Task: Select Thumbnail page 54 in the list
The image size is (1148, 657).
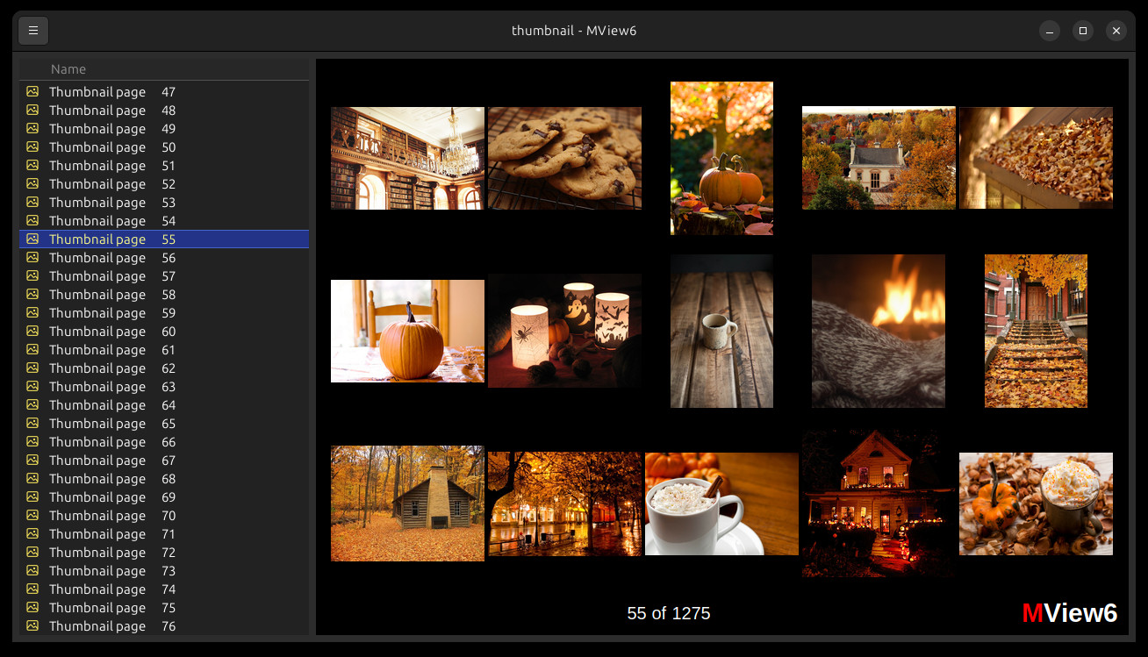Action: [x=164, y=221]
